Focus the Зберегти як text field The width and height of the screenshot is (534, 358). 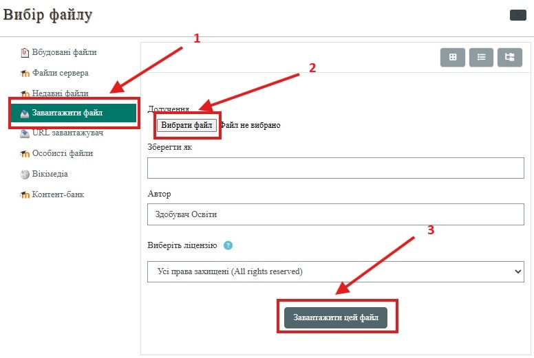[335, 168]
